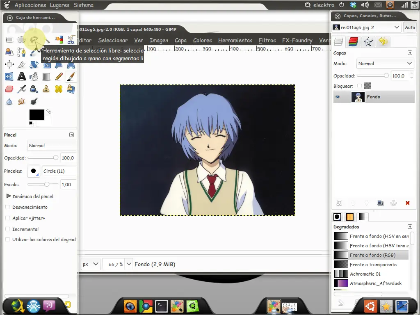Hide the Fondo layer with eye icon
This screenshot has height=315, width=420.
point(338,97)
